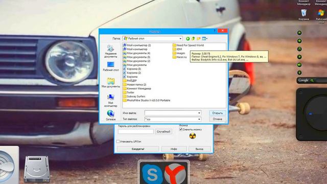Select the Новая папка (2) folder
This screenshot has width=327, height=184.
coord(134,85)
